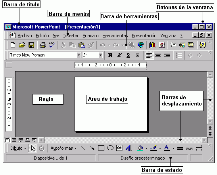Click the vertical scrollbar down arrow
Viewport: 217px width, 175px height.
(210, 121)
